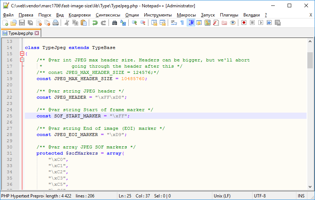Toggle word wrap from the toolbar
This screenshot has width=315, height=200.
(174, 23)
